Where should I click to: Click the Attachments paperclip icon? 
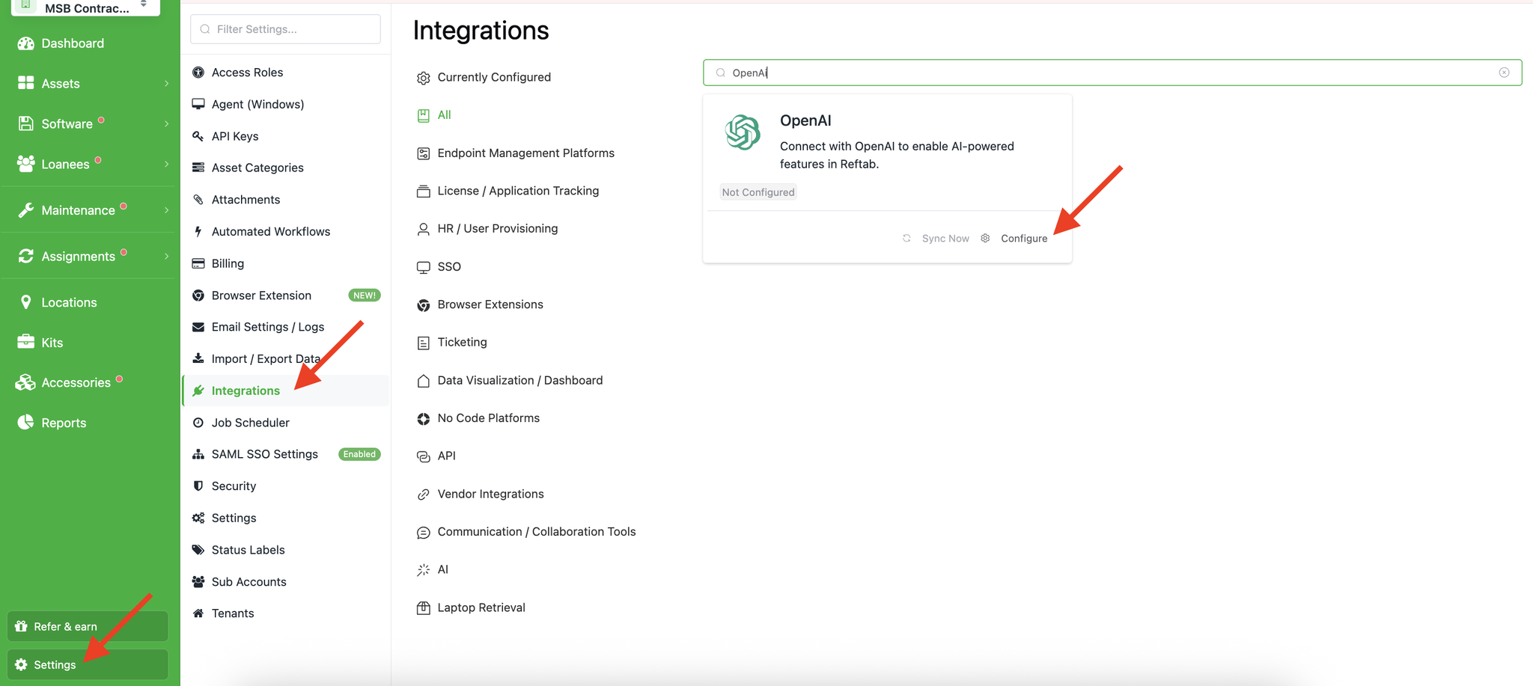pos(198,200)
